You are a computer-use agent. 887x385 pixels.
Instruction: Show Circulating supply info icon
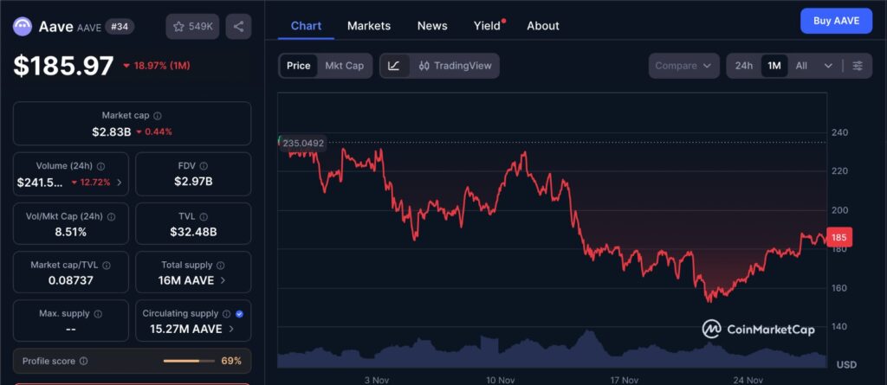pos(226,314)
